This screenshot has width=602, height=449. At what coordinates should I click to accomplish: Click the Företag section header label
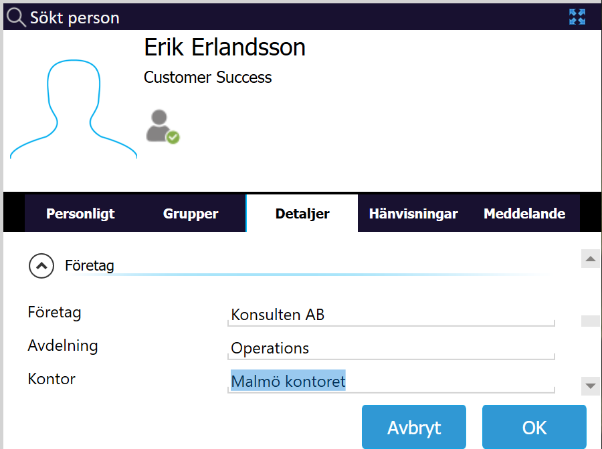pos(90,265)
